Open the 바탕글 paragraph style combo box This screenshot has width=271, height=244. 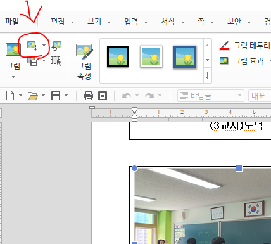pyautogui.click(x=211, y=96)
